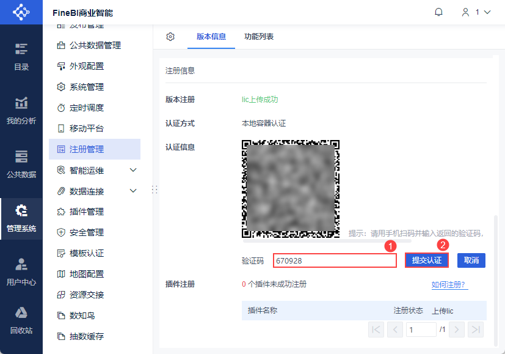The image size is (505, 354).
Task: Open 用户中心 section
Action: [x=21, y=272]
